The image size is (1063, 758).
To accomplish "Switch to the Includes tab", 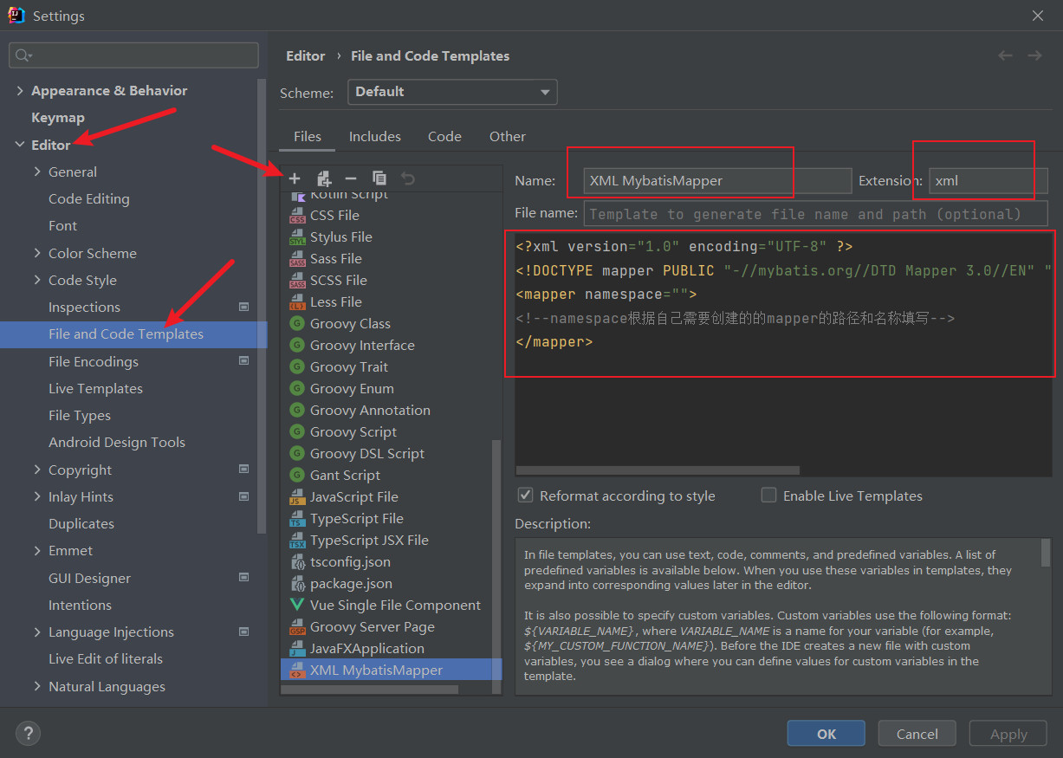I will click(375, 137).
